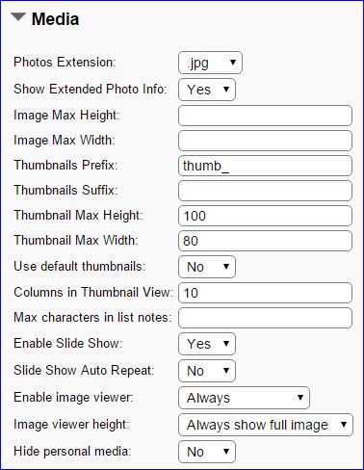Screen dimensions: 364x470
Task: Collapse the Media section triangle
Action: [x=18, y=17]
